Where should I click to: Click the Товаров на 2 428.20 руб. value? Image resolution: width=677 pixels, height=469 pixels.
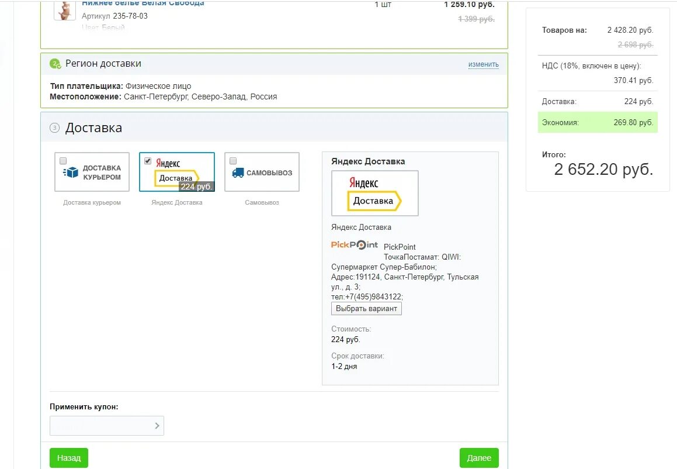point(630,30)
